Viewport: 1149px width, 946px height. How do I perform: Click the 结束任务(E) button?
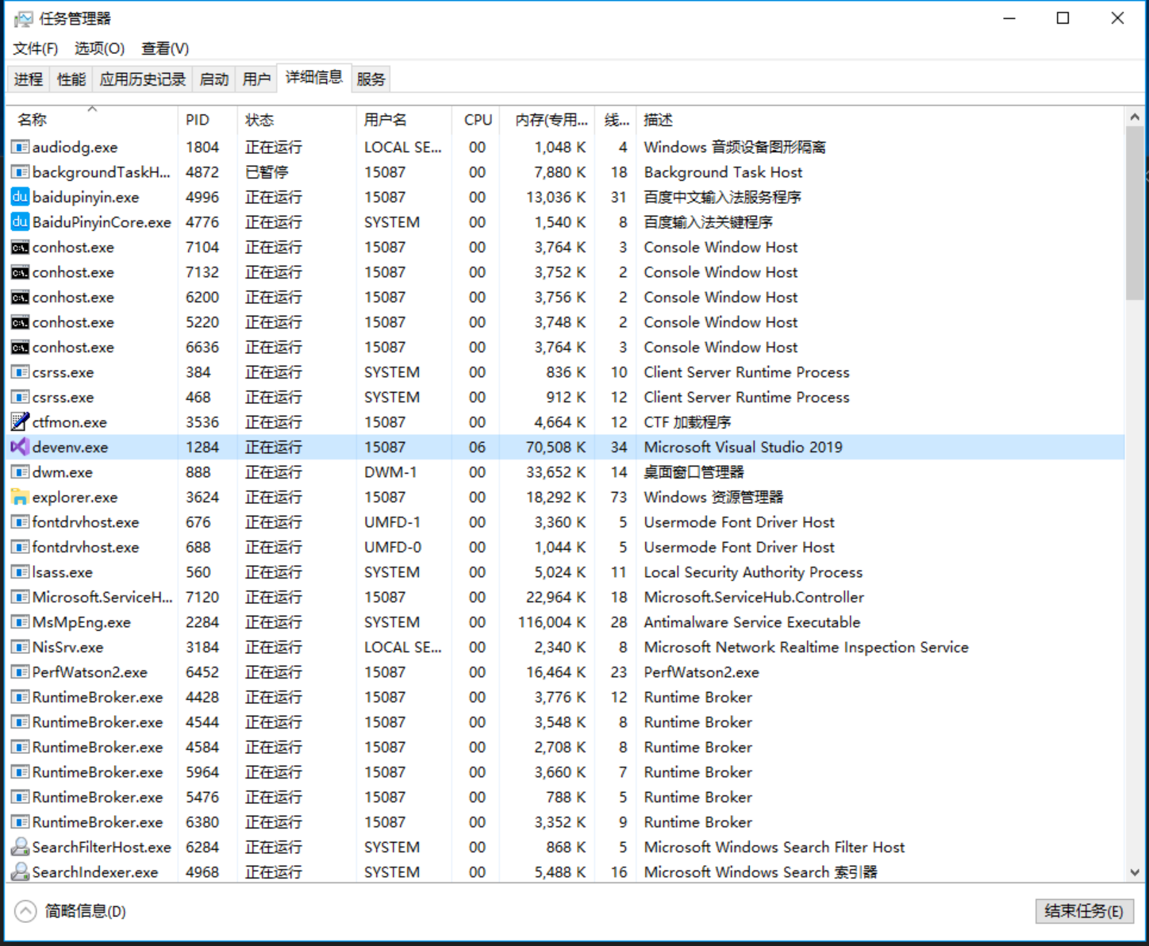(x=1084, y=911)
